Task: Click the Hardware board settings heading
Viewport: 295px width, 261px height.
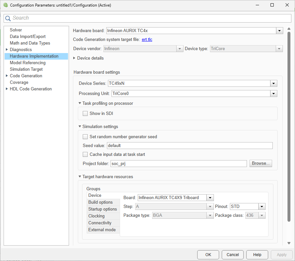Action: [x=97, y=72]
